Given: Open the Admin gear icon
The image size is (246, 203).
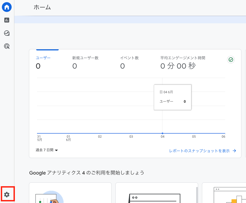Looking at the screenshot, I should [7, 194].
